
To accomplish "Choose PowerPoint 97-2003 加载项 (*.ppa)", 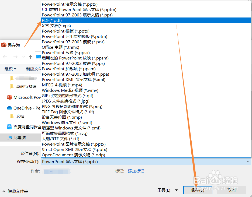I will [x=146, y=74].
